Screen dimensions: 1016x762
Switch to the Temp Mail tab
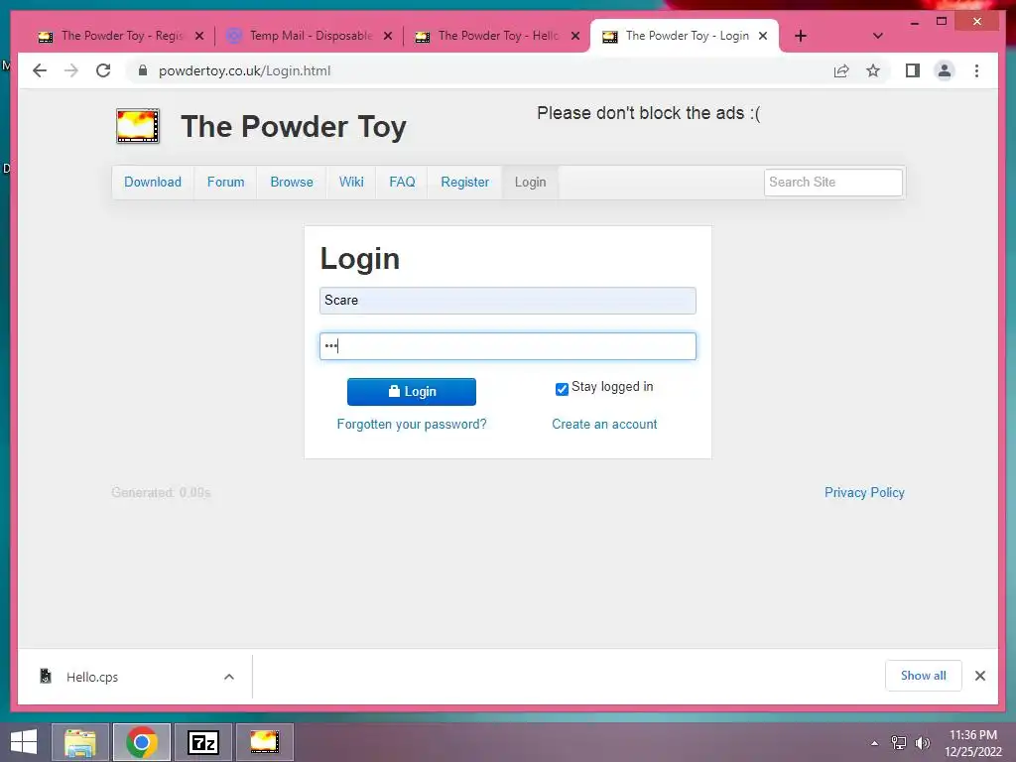point(309,36)
